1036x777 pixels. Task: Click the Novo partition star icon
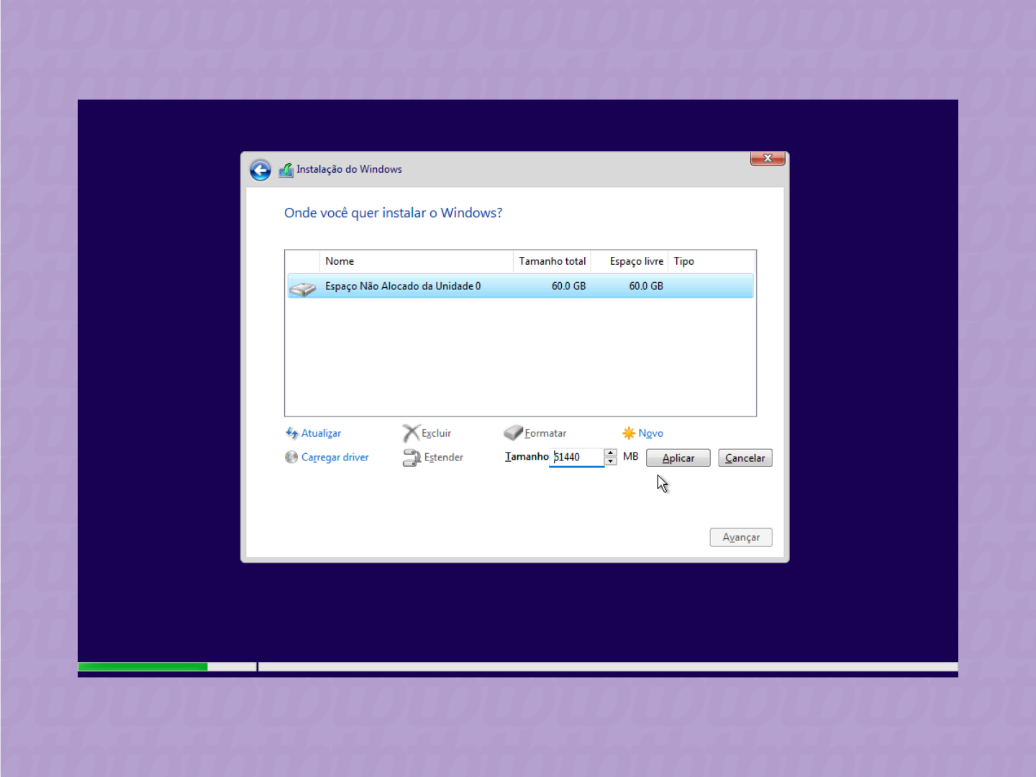point(628,433)
